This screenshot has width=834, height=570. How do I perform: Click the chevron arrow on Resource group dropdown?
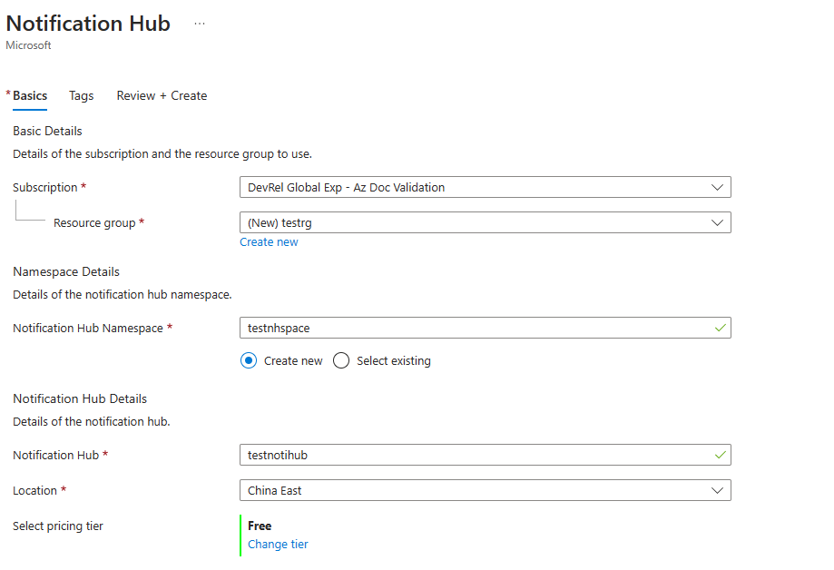[718, 222]
